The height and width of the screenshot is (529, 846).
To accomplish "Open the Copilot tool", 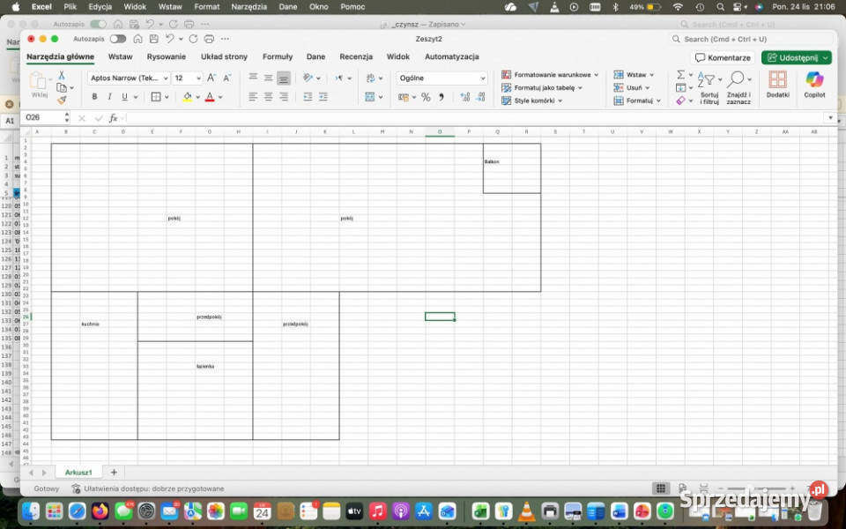I will (814, 85).
